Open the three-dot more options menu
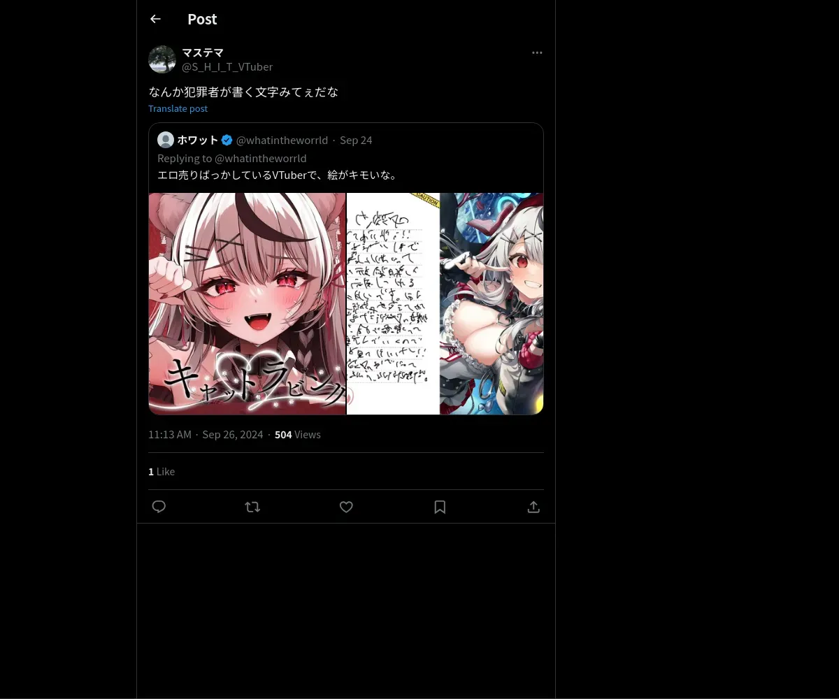This screenshot has width=839, height=699. coord(537,52)
